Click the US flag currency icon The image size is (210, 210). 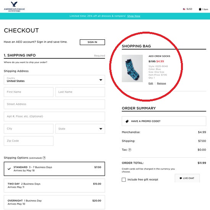(184, 9)
